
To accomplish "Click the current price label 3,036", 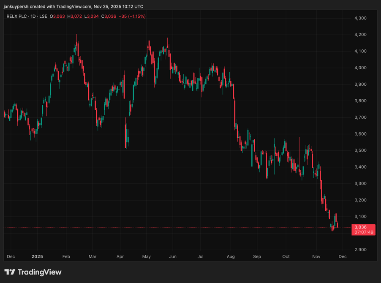I will click(360, 227).
